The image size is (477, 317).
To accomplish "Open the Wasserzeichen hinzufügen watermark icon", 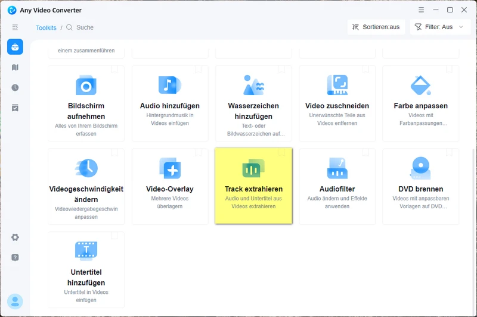I will pos(253,85).
